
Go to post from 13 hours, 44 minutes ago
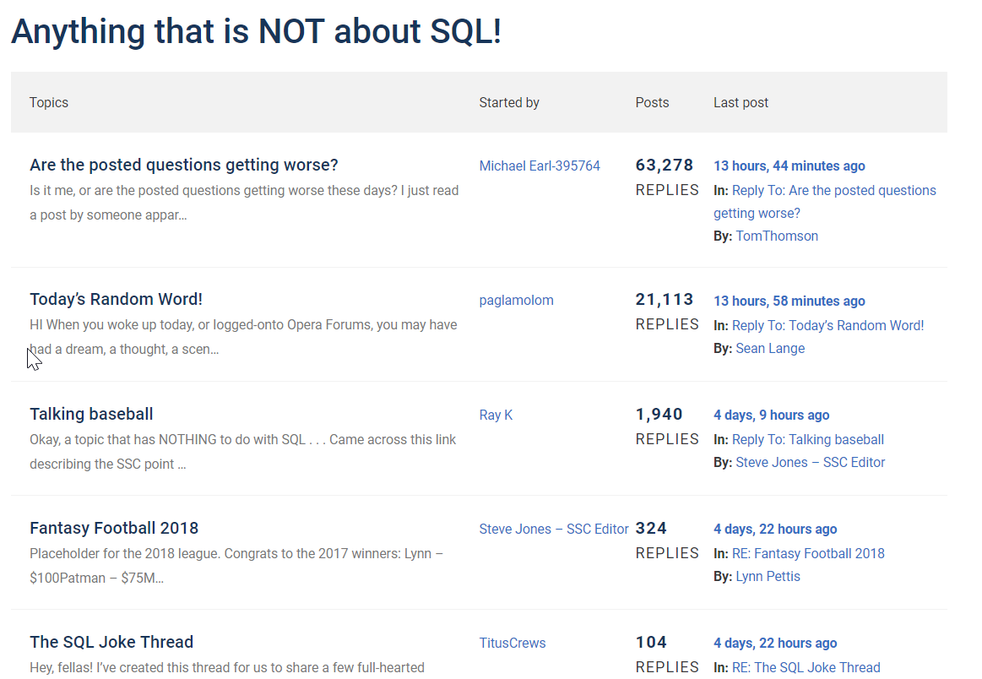tap(789, 166)
